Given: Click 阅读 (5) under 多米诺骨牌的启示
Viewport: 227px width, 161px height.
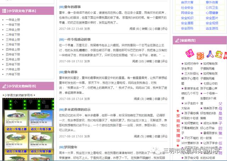Looking at the screenshot, I should click(x=139, y=136).
